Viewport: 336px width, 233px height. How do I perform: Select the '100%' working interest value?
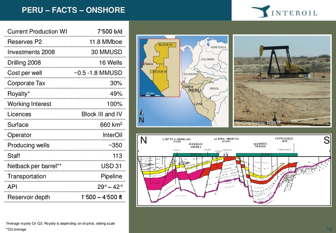tap(115, 104)
